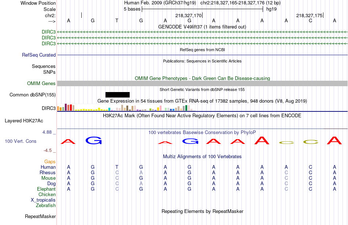Click the 218,327,175 coordinate marker

click(310, 15)
